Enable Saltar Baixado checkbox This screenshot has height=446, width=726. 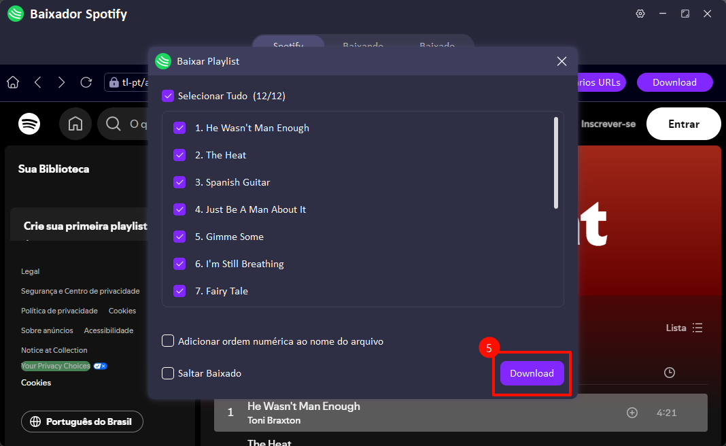[x=168, y=373]
